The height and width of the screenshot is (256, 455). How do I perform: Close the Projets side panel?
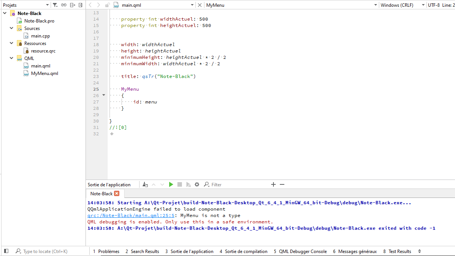click(x=81, y=5)
